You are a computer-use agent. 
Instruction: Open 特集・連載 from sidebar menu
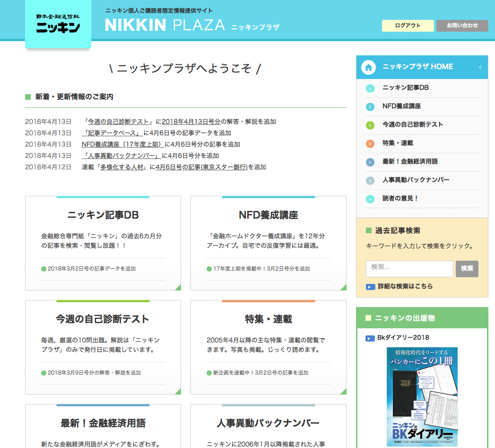(x=398, y=143)
